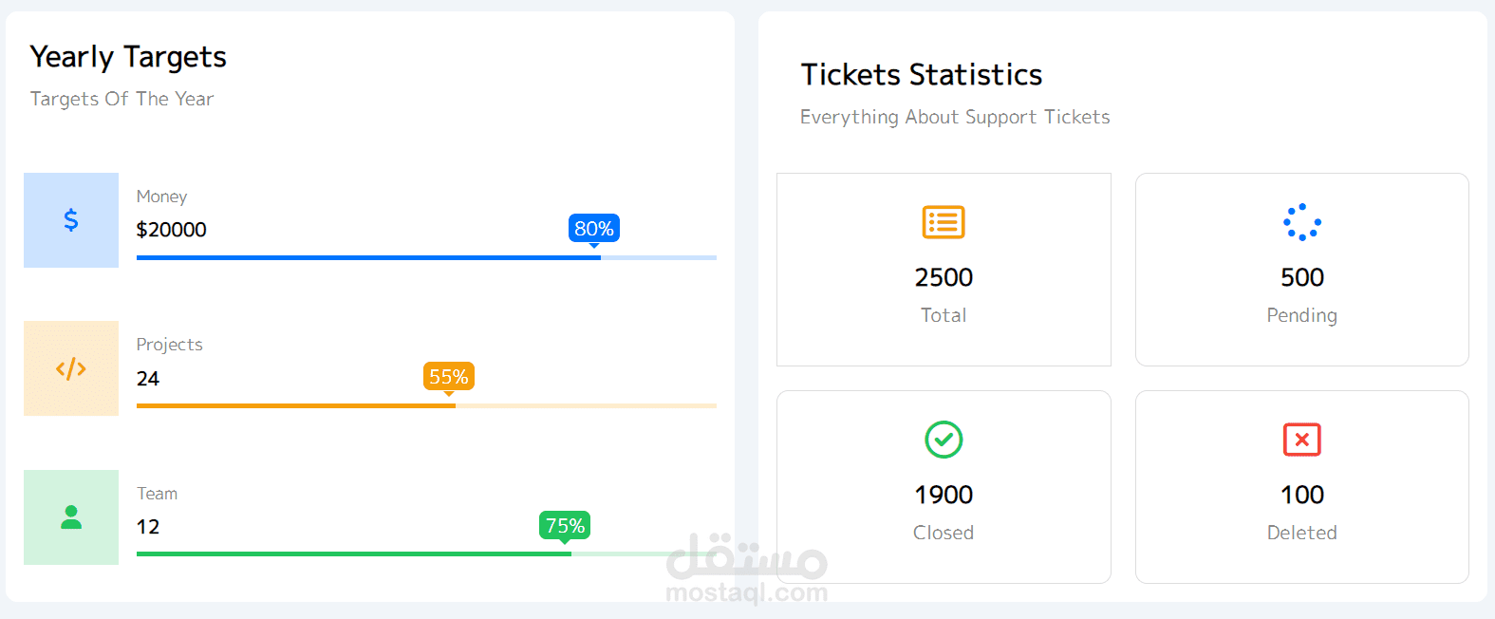This screenshot has width=1495, height=619.
Task: Click the Tickets Statistics heading
Action: point(921,74)
